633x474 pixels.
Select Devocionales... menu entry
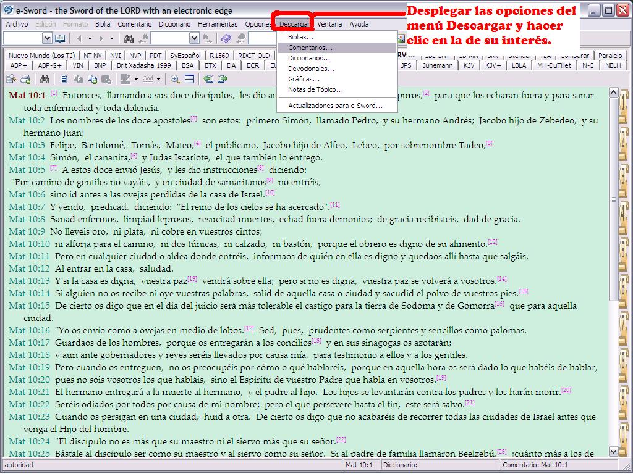coord(337,69)
